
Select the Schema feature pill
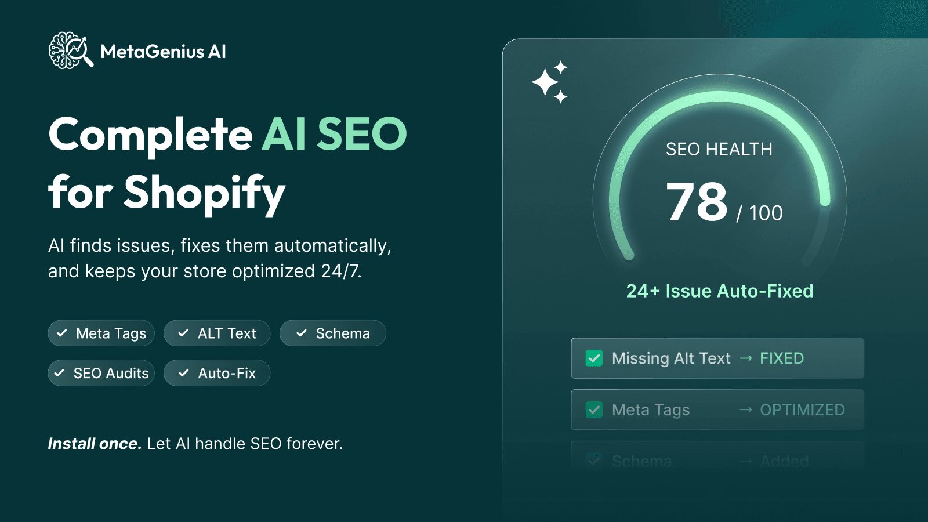tap(333, 333)
